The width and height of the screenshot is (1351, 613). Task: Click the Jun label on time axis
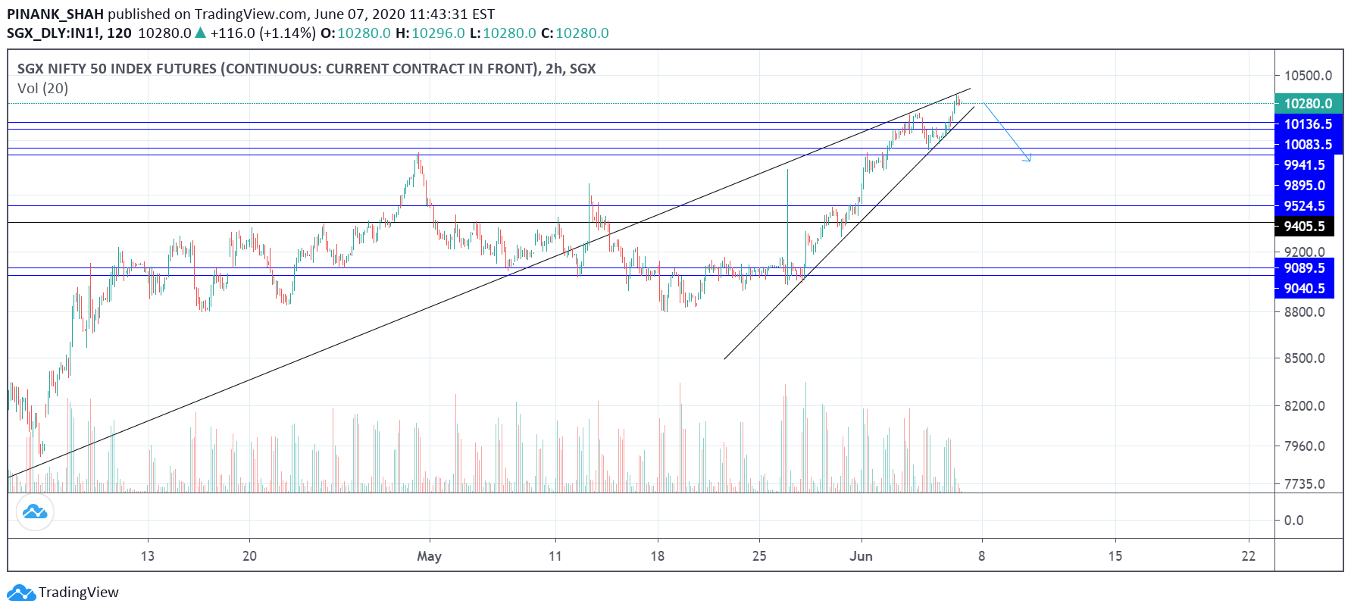(861, 556)
